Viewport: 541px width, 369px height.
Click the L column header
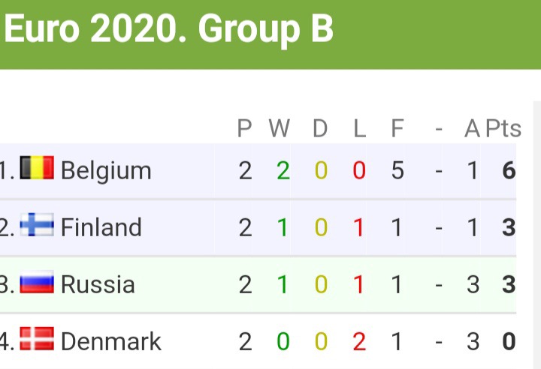360,129
